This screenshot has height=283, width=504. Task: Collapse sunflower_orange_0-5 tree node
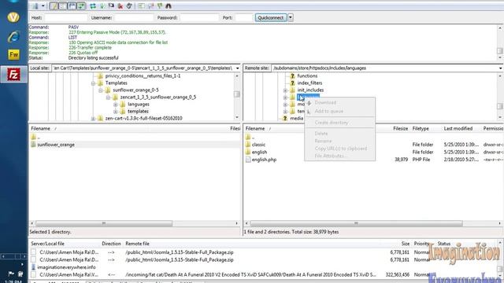pyautogui.click(x=101, y=90)
